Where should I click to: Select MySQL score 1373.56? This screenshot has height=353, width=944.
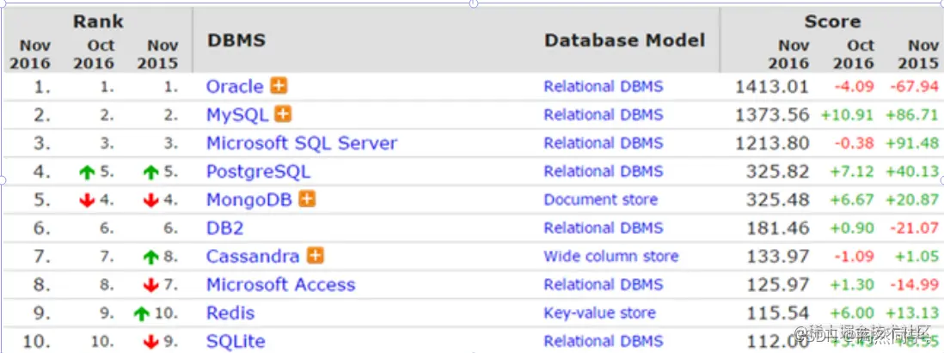[x=772, y=115]
